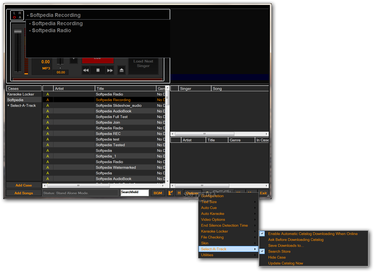Click the eject icon in the player
This screenshot has height=272, width=374.
[121, 70]
